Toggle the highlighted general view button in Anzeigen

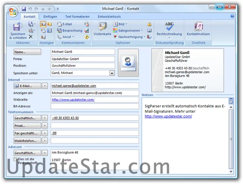[43, 24]
